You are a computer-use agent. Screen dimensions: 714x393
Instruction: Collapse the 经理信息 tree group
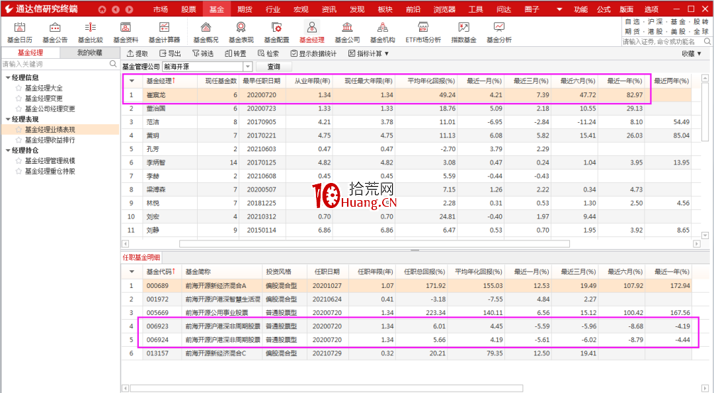pyautogui.click(x=8, y=78)
